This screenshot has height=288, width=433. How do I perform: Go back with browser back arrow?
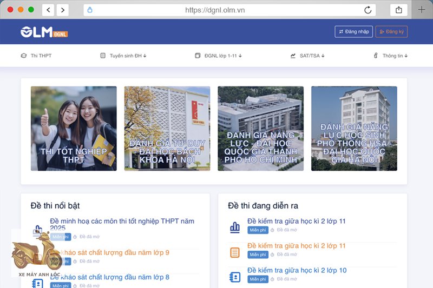tap(48, 10)
